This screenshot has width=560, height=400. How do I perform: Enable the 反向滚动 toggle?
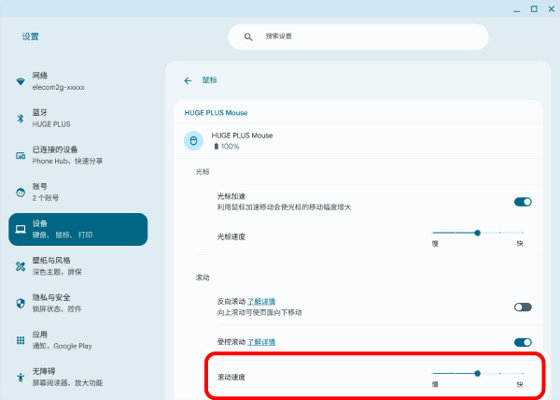coord(523,307)
